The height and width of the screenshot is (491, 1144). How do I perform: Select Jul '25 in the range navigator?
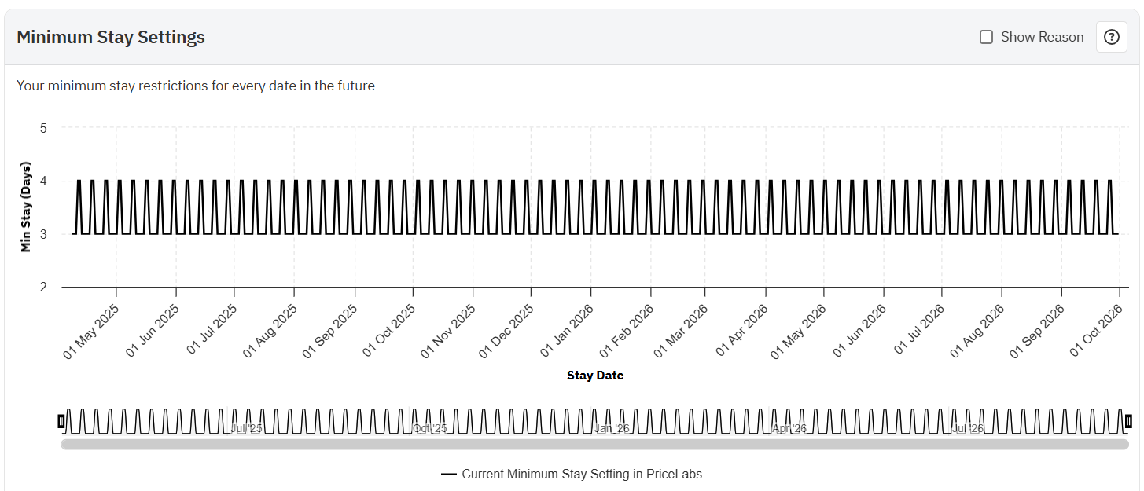[x=246, y=428]
